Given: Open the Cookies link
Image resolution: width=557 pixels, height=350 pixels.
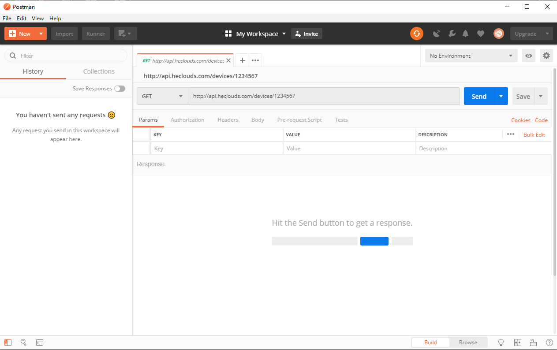Looking at the screenshot, I should tap(521, 120).
